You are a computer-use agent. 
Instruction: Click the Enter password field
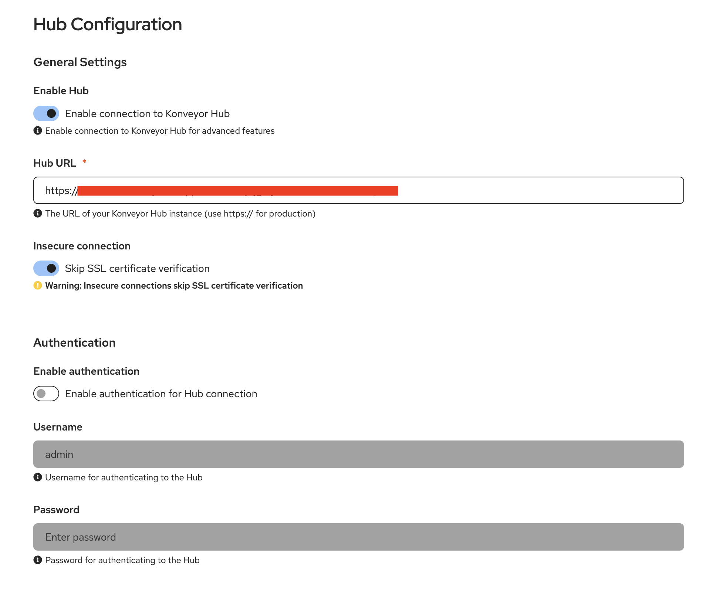[x=358, y=537]
